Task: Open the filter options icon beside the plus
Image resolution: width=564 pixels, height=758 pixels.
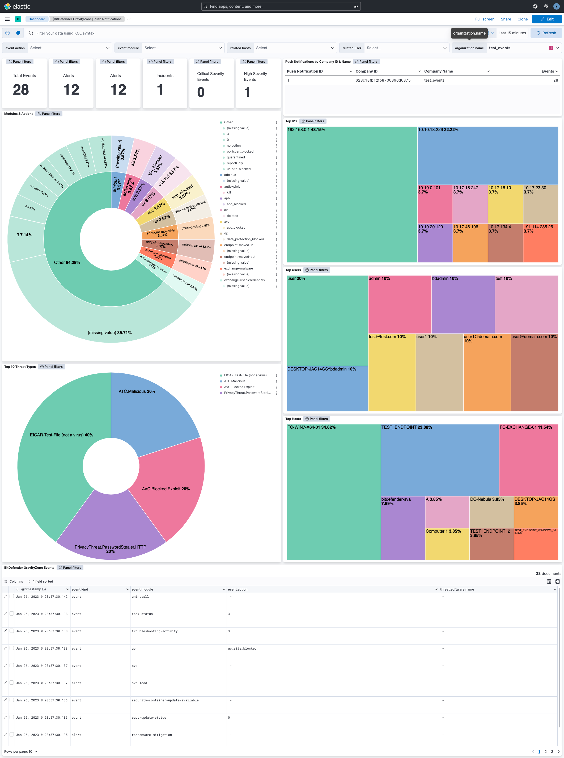Action: pyautogui.click(x=7, y=33)
